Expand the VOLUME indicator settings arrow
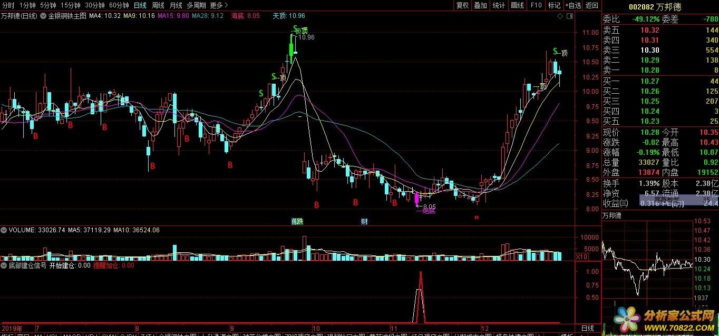The width and height of the screenshot is (719, 336). coord(4,230)
